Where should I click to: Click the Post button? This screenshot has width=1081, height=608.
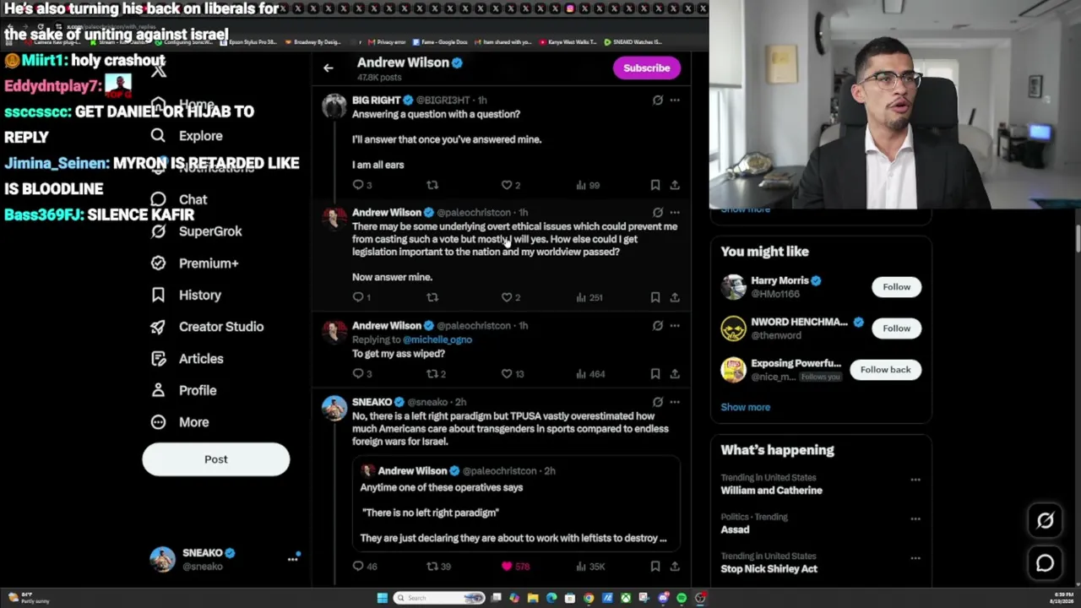tap(215, 459)
